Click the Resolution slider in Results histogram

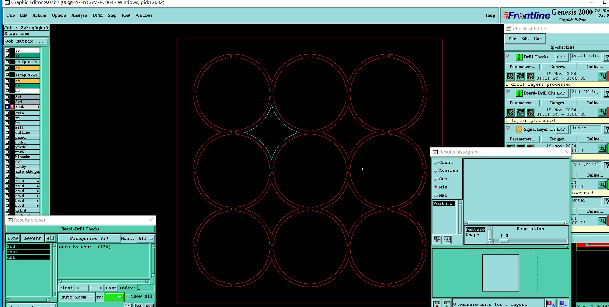tap(530, 241)
